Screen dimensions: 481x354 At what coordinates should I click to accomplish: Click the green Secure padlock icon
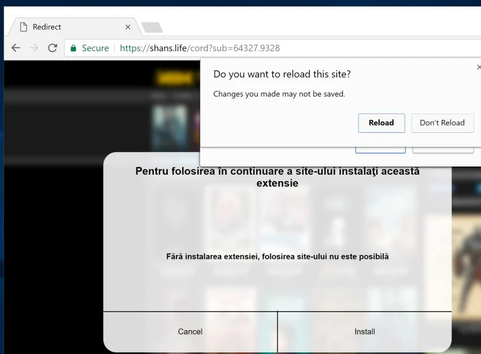coord(73,48)
